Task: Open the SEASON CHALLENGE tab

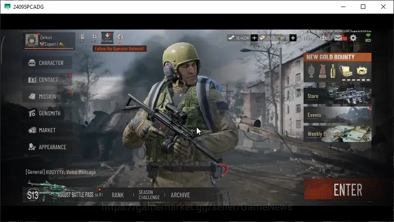Action: click(149, 195)
